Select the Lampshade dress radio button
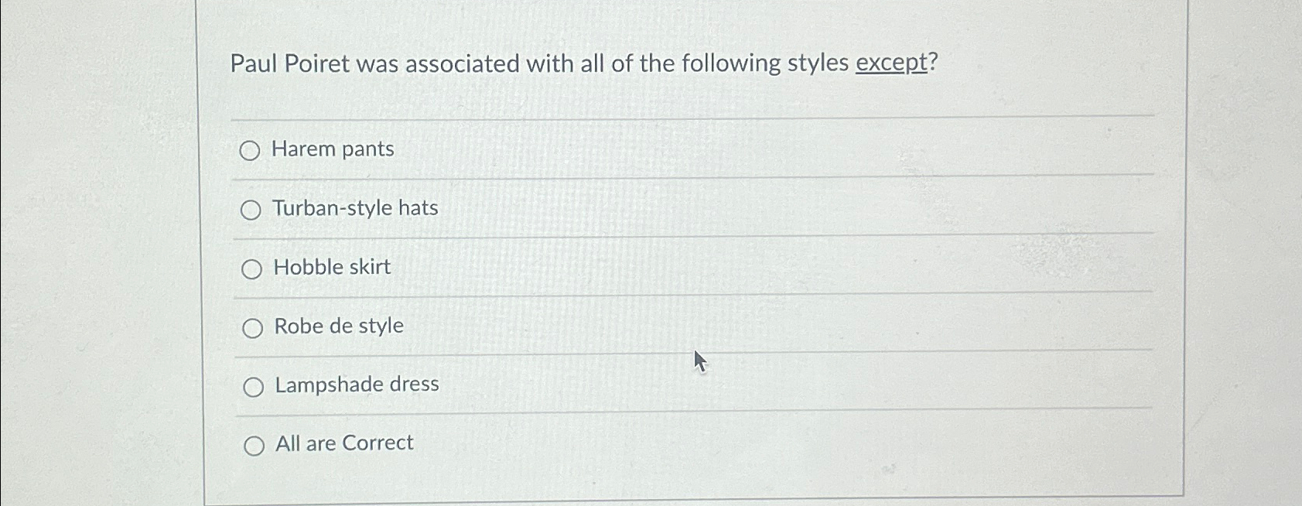This screenshot has width=1302, height=506. (251, 386)
